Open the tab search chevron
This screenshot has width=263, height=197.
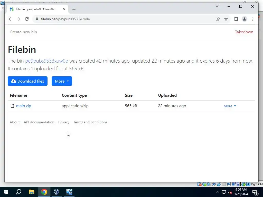217,6
